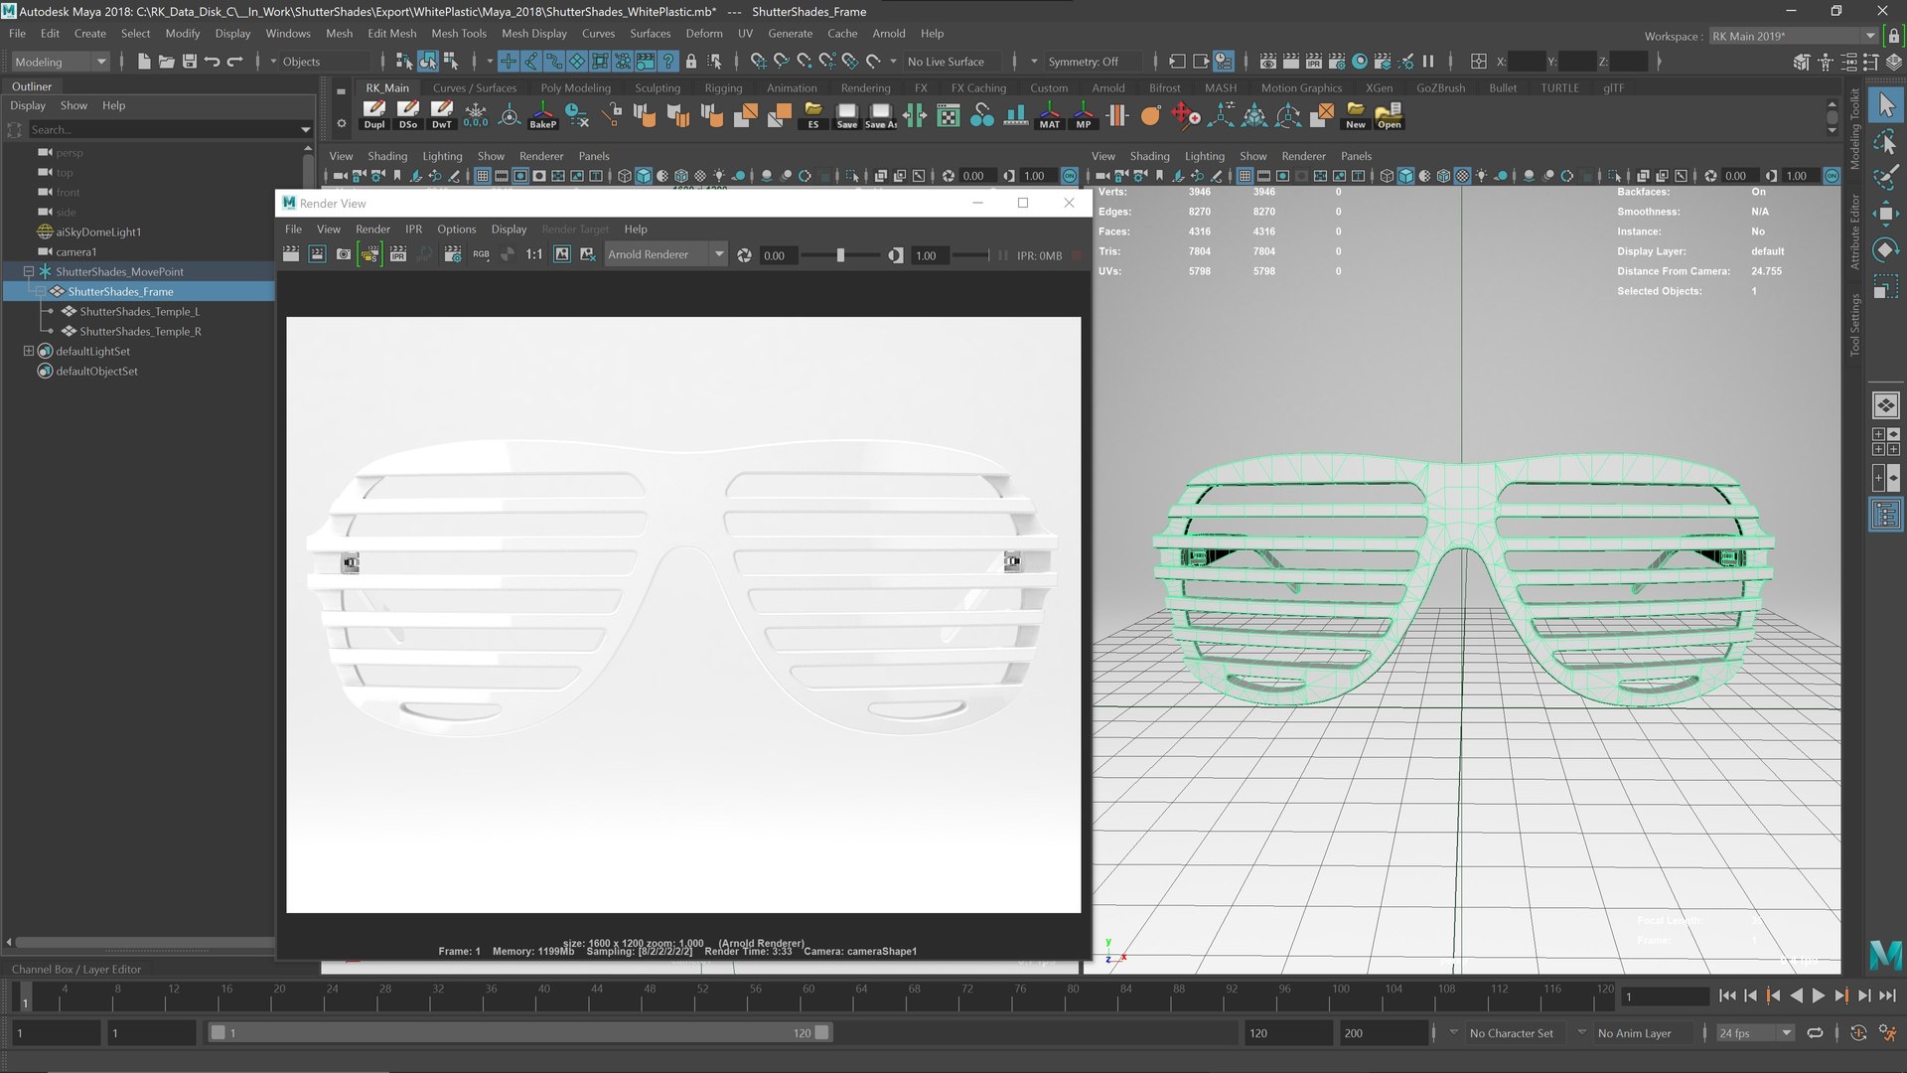This screenshot has height=1073, width=1907.
Task: Click the New scene shelf icon
Action: coord(1355,115)
